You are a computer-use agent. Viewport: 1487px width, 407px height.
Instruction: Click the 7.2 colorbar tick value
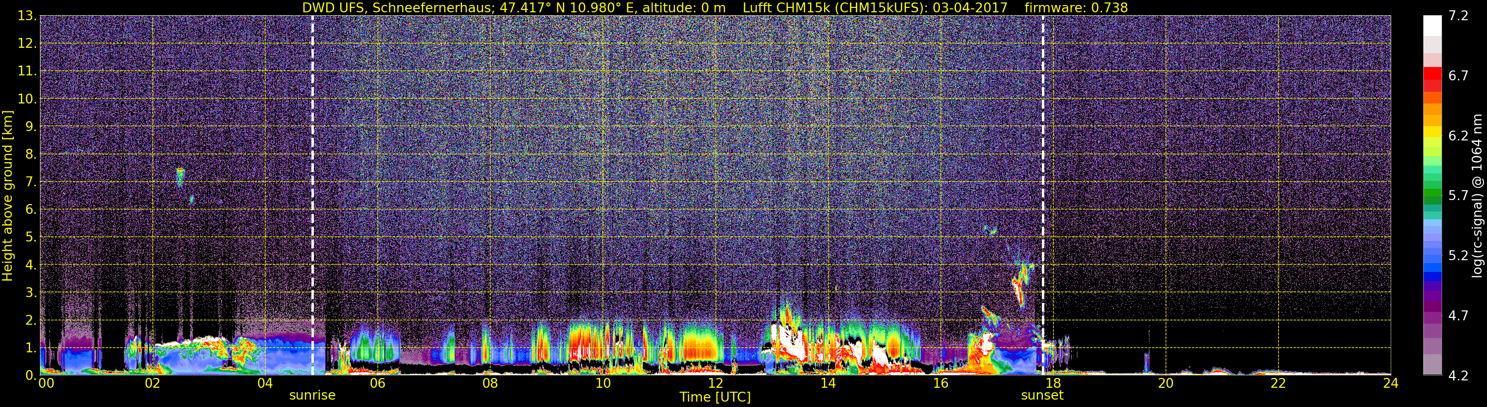[1458, 16]
